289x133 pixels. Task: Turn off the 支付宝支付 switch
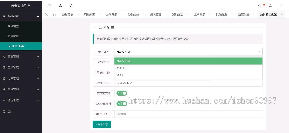click(x=122, y=93)
